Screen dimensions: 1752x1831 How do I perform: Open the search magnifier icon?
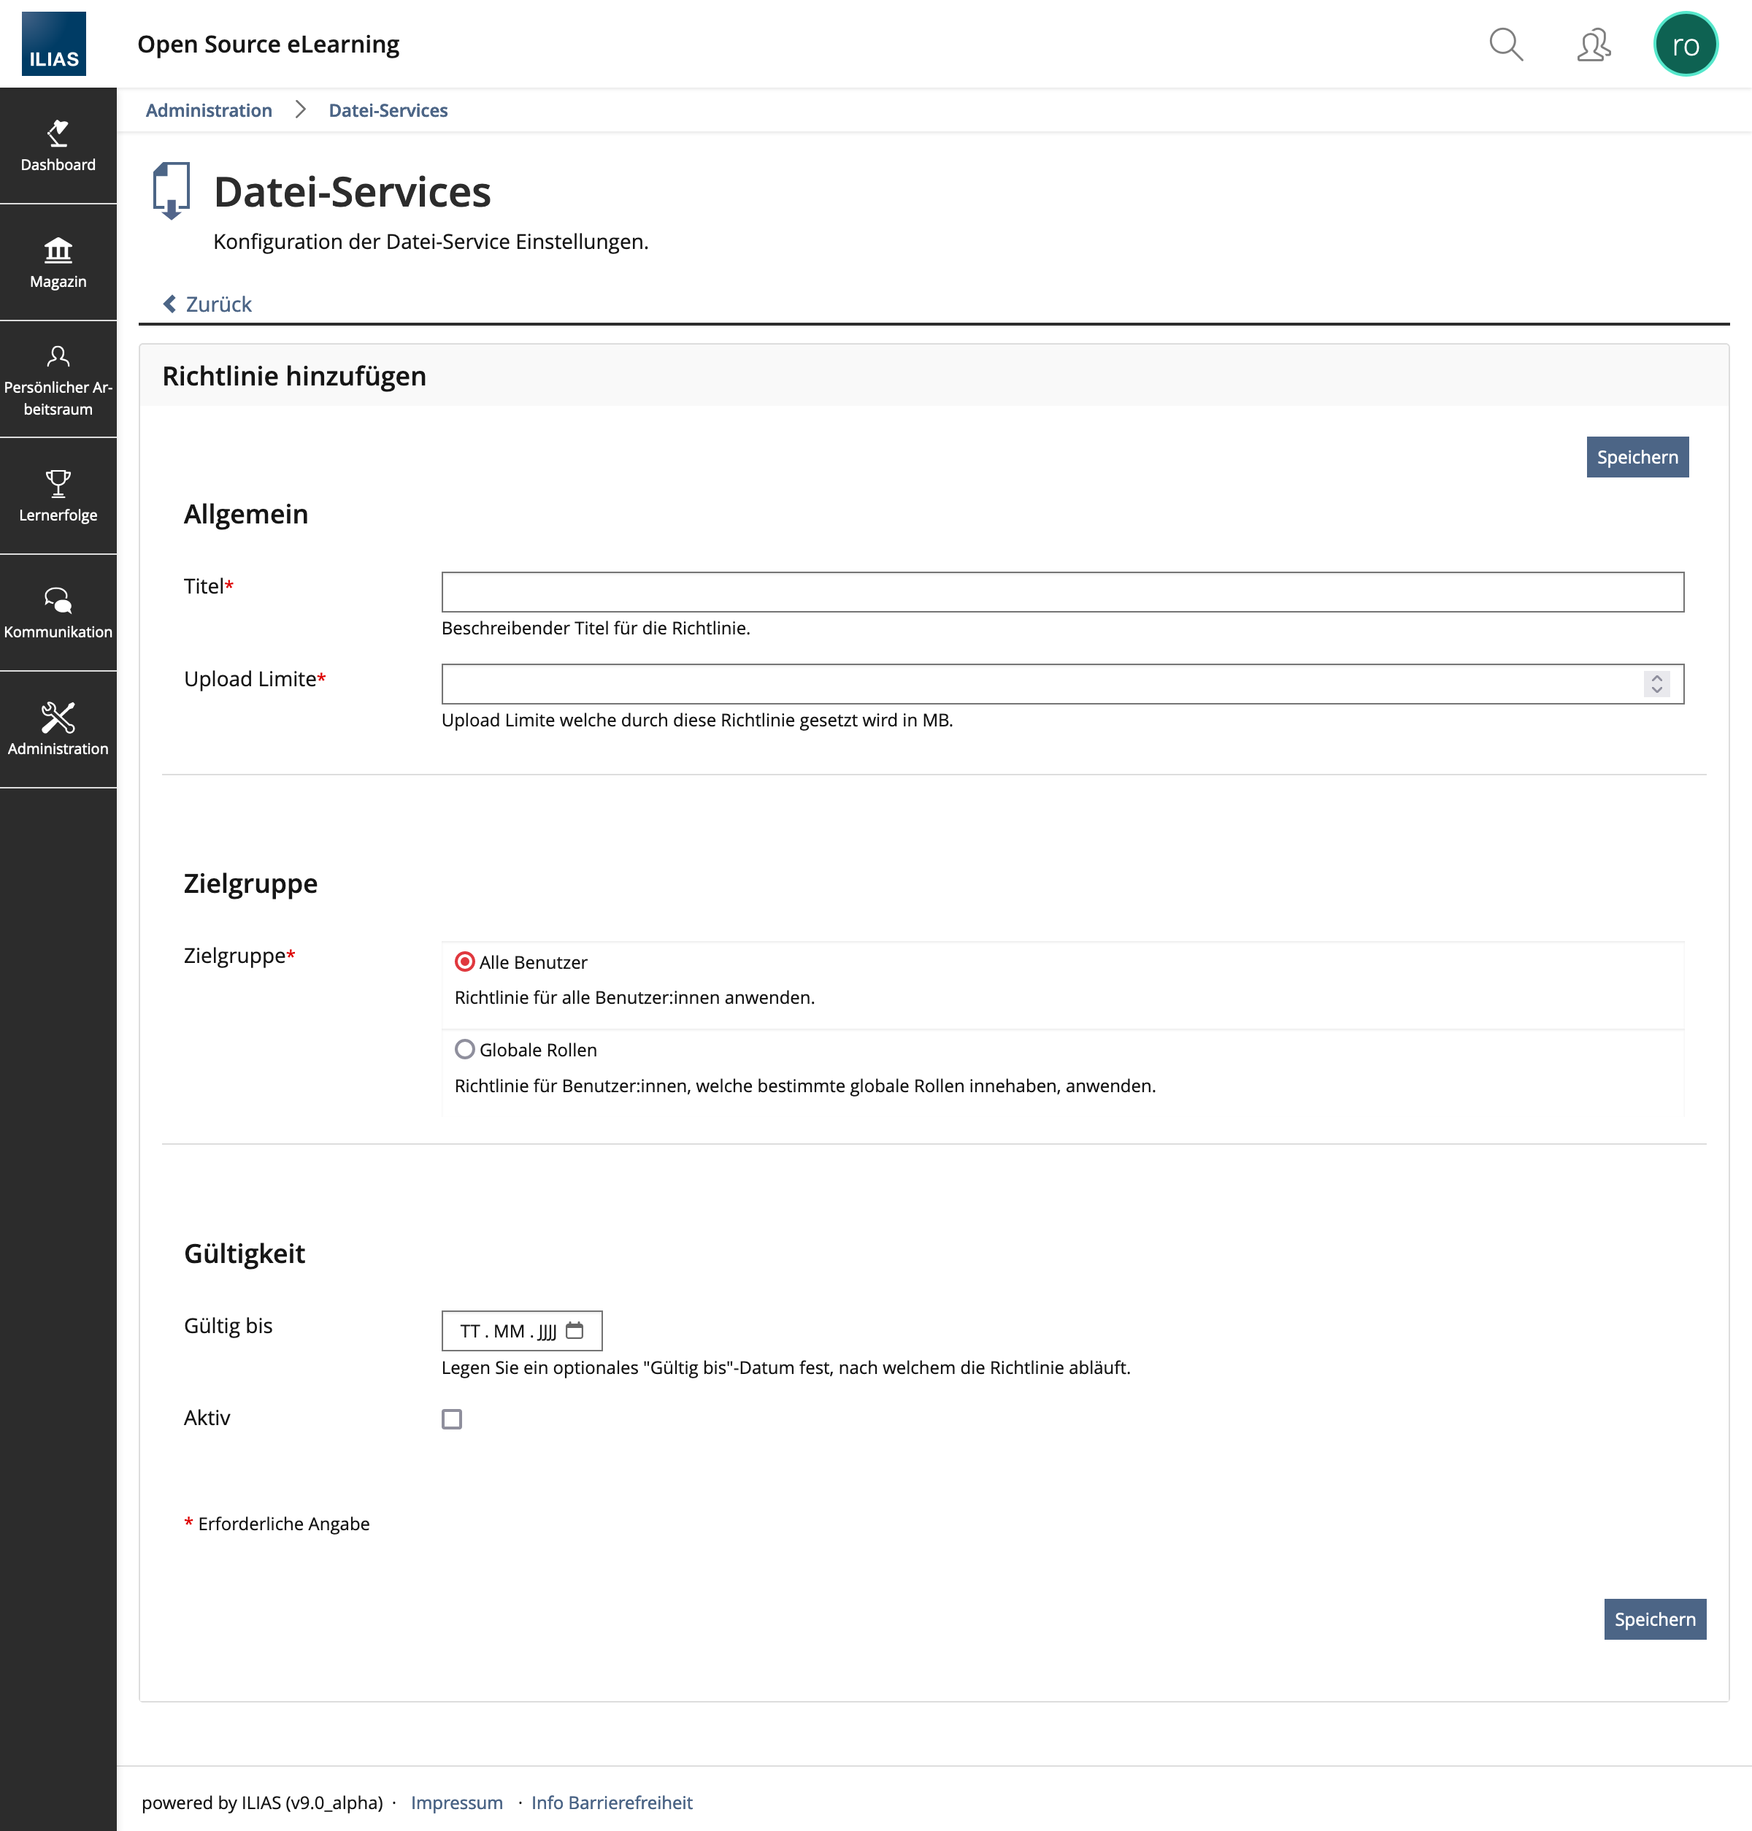[x=1505, y=44]
